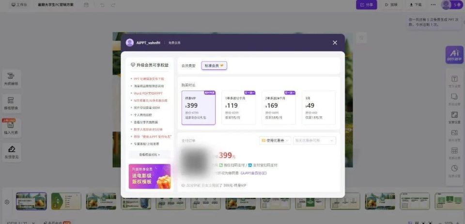
Task: Click the 送电影级版权模板 promo banner
Action: (150, 176)
